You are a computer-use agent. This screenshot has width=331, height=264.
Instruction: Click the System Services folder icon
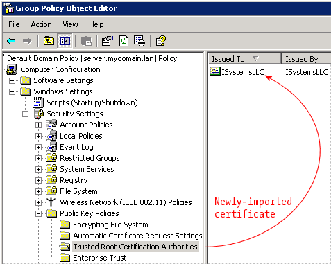51,169
